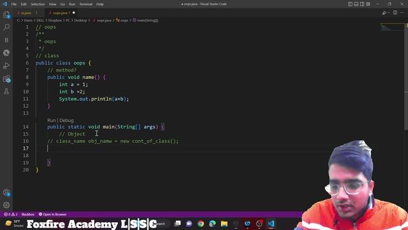Viewport: 408px width, 230px height.
Task: Click the oops class breadcrumb
Action: (122, 20)
